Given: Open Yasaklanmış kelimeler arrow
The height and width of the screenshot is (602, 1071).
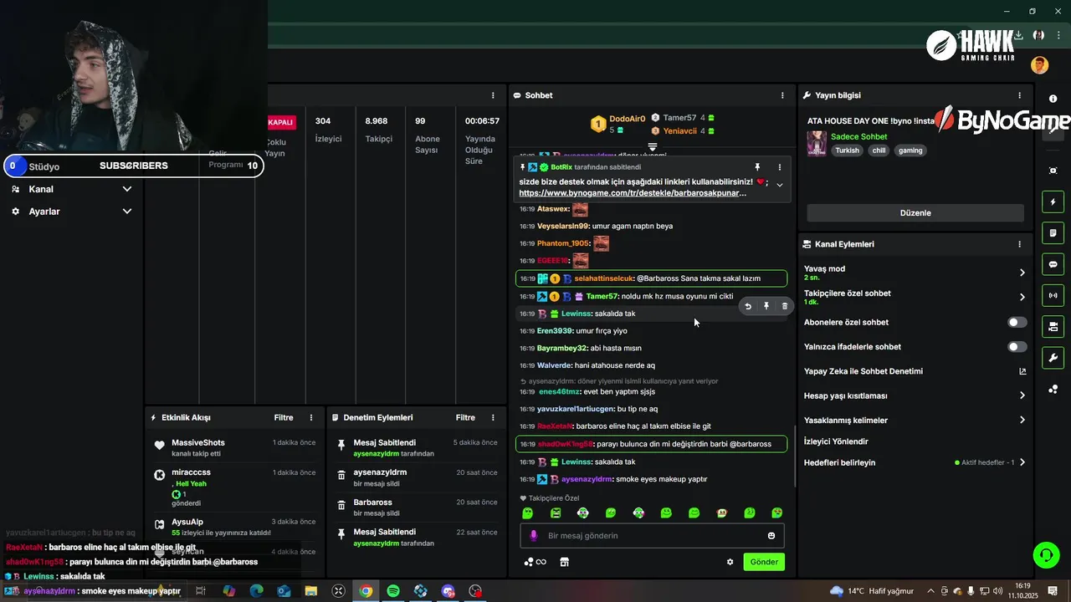Looking at the screenshot, I should point(1022,420).
